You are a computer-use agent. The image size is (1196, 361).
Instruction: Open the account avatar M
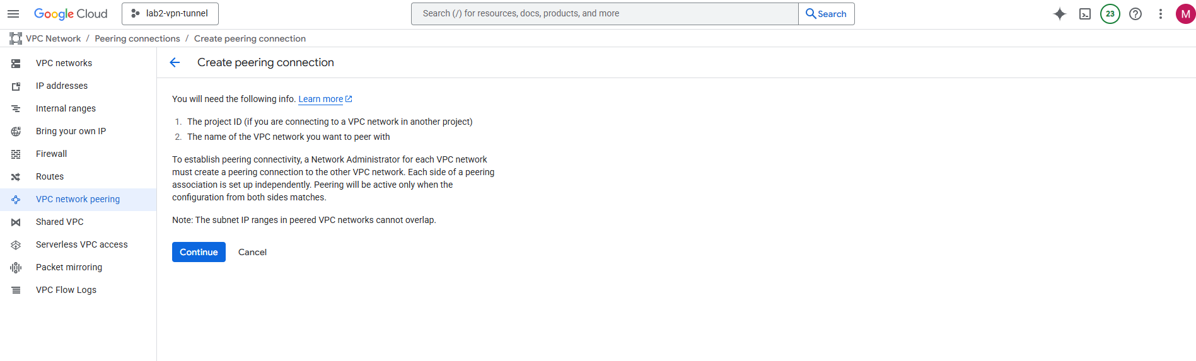pos(1185,14)
